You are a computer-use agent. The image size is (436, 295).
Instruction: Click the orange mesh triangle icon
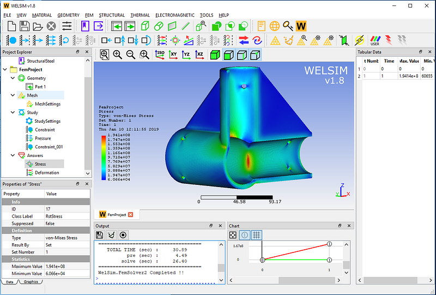point(275,41)
